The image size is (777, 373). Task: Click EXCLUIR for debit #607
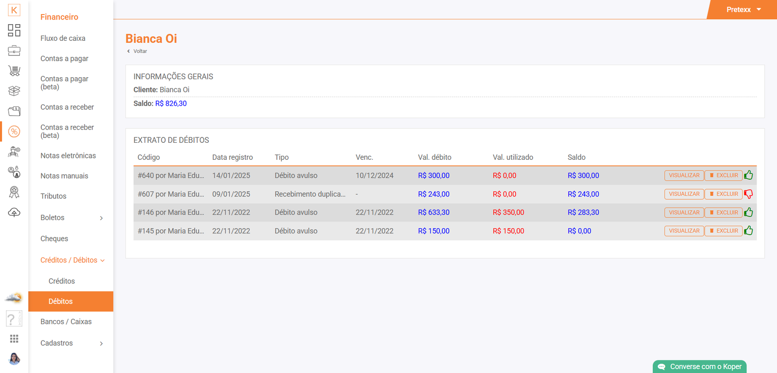[724, 194]
